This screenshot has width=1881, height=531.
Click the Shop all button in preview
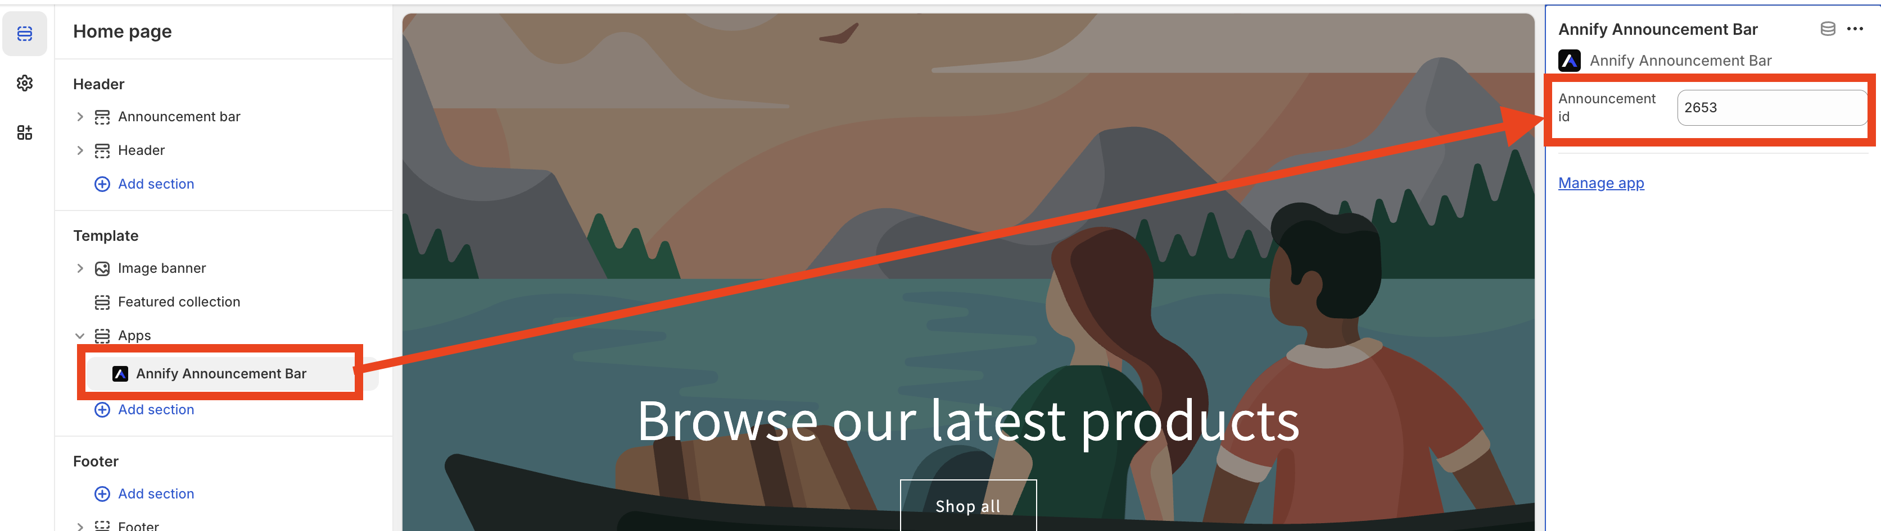pyautogui.click(x=968, y=506)
